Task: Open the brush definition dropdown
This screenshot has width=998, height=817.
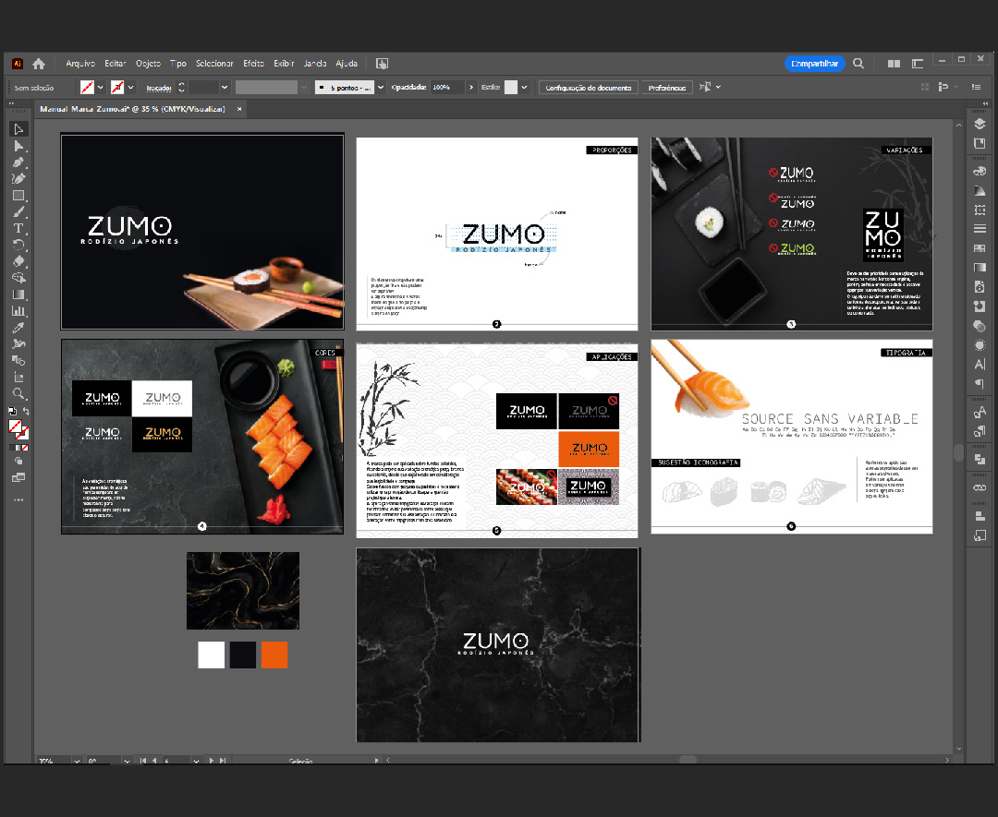Action: click(x=381, y=87)
